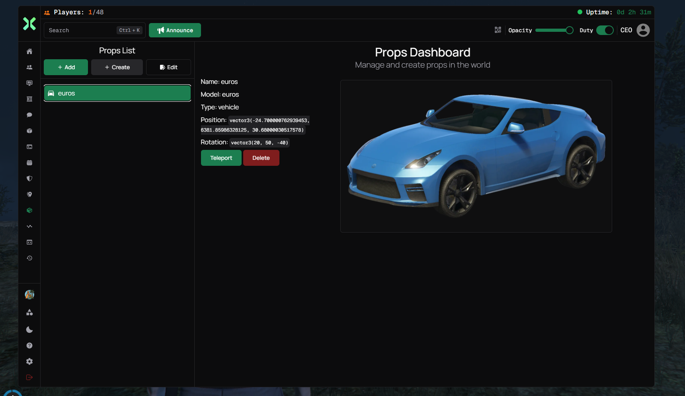
Task: Toggle dark mode via moon icon
Action: point(29,330)
